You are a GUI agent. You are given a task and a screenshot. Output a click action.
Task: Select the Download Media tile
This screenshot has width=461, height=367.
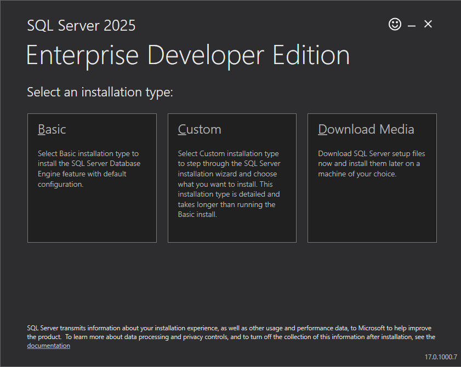[372, 178]
